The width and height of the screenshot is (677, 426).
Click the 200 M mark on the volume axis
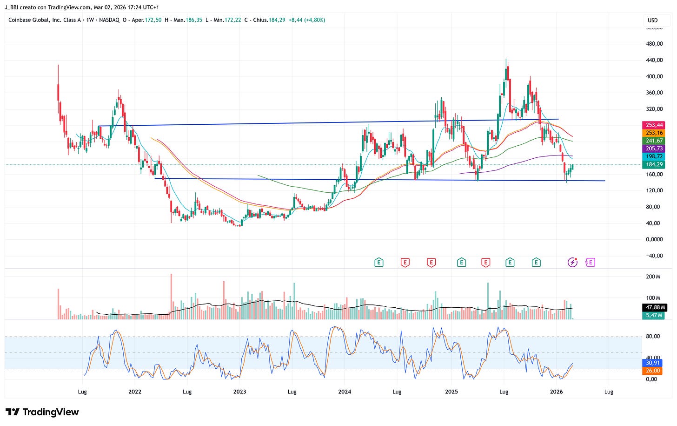(x=653, y=277)
